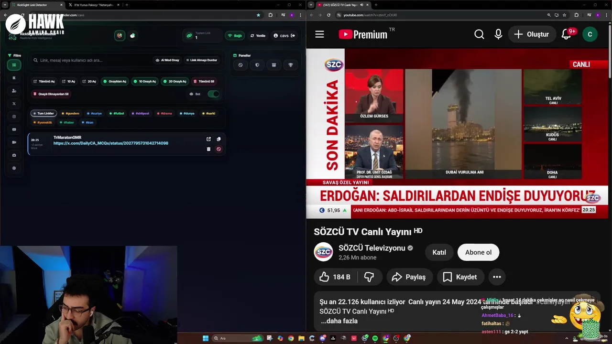Start YouTube voice search microphone
The width and height of the screenshot is (612, 344).
[498, 34]
